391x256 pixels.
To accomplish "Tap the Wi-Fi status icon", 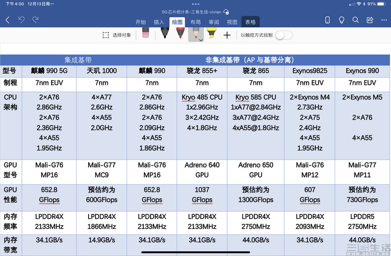I will point(359,4).
